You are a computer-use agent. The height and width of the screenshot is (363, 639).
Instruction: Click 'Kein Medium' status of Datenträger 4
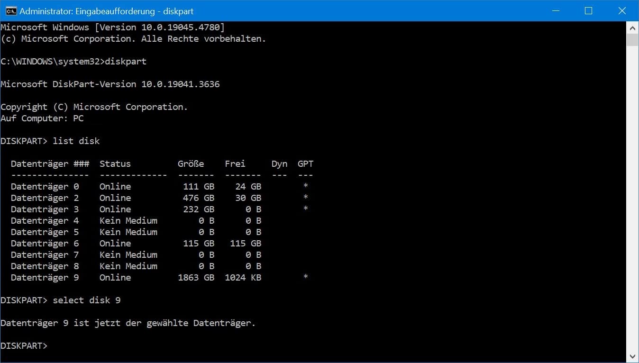[128, 221]
